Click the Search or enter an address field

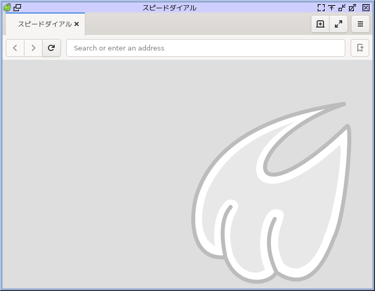(206, 48)
